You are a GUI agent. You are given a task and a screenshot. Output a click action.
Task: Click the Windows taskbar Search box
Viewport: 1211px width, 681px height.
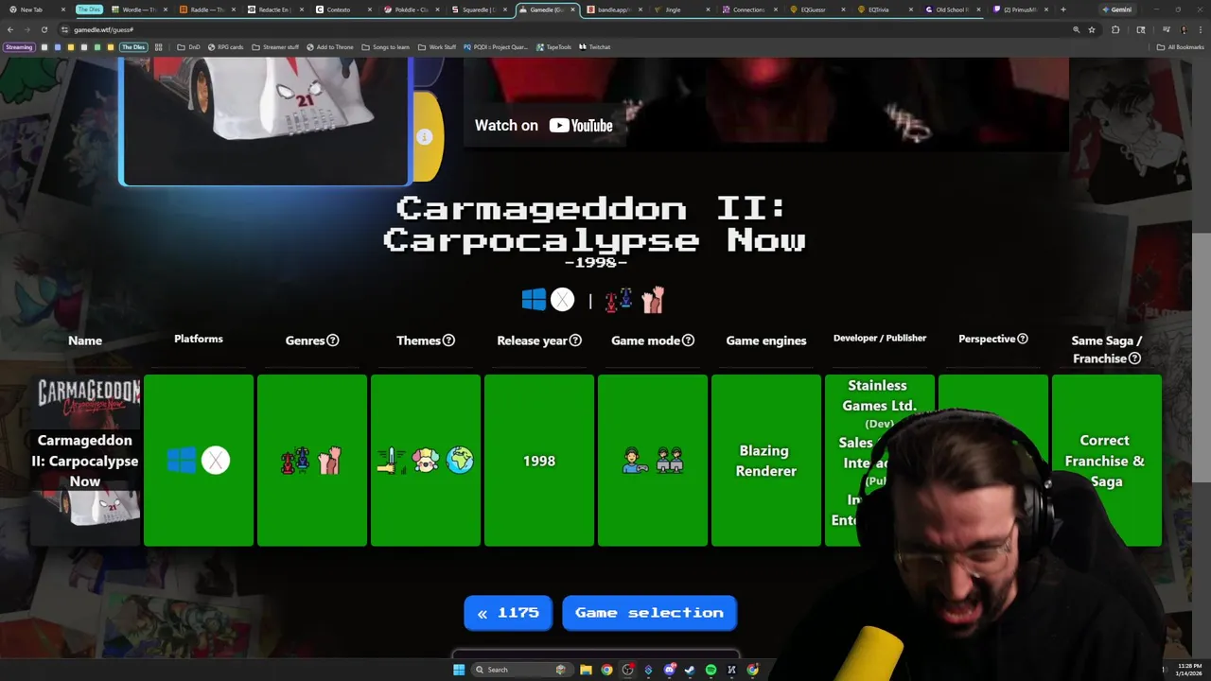[522, 670]
